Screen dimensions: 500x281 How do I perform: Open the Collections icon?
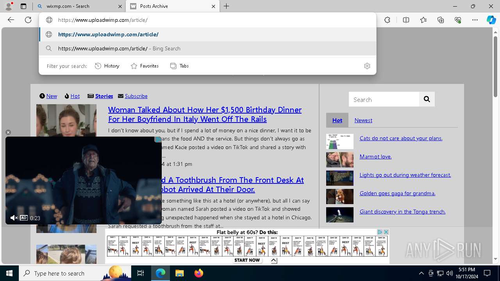coord(441,20)
